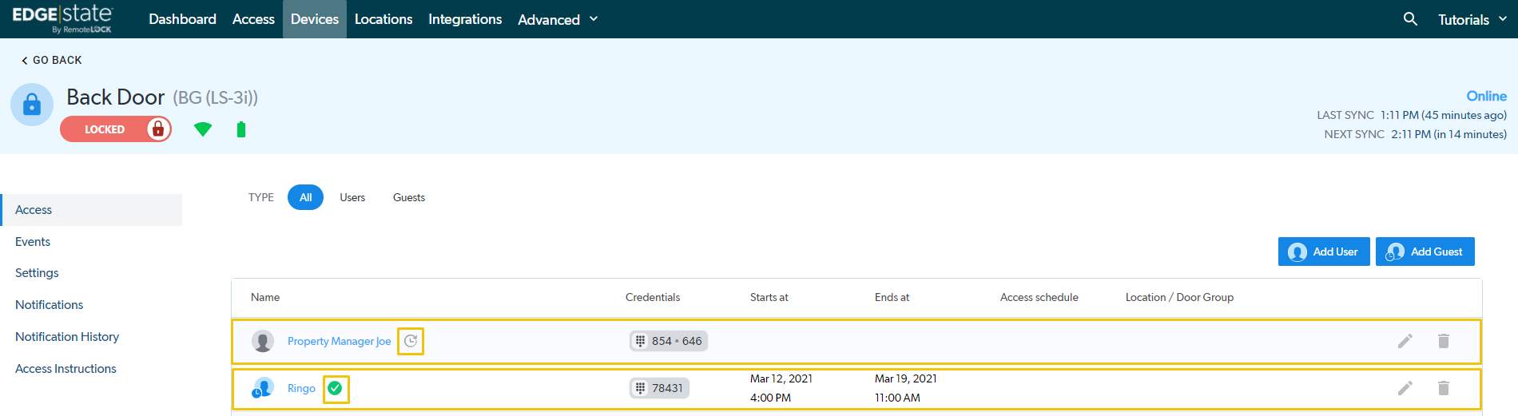Screen dimensions: 1518x416
Task: Filter access list by Guests
Action: [x=408, y=197]
